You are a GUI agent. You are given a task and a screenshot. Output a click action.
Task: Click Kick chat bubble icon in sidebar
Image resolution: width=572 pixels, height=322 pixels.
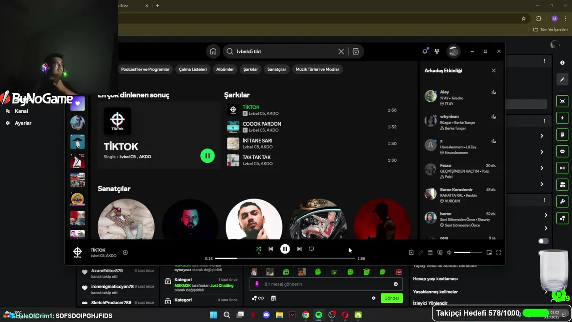[562, 152]
